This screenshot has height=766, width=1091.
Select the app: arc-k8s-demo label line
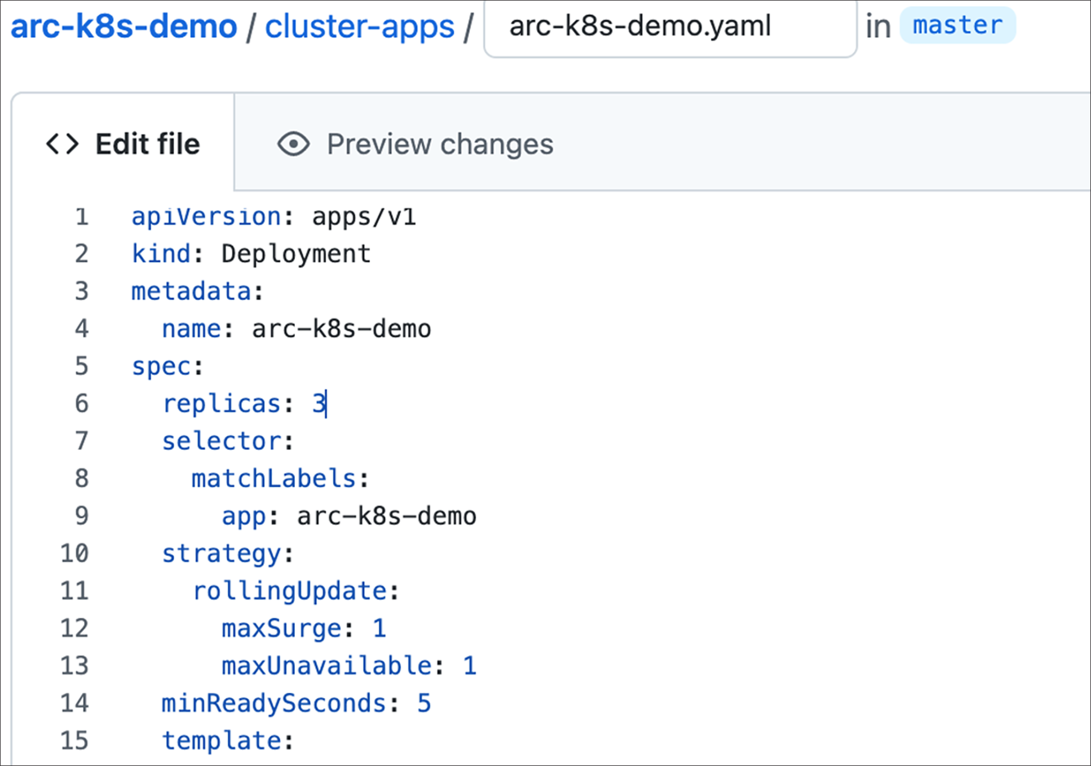(x=350, y=515)
